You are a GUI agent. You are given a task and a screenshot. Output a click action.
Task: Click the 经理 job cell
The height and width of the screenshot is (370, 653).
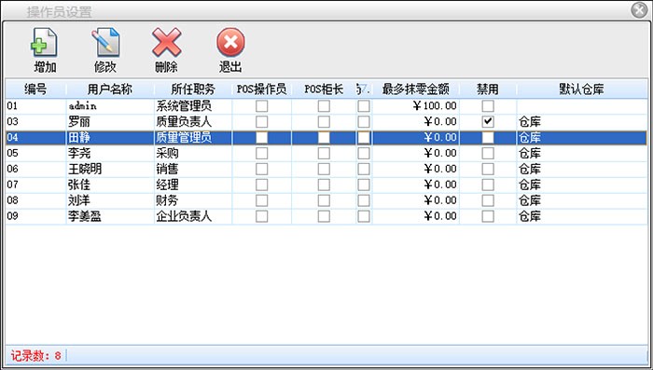click(x=193, y=185)
